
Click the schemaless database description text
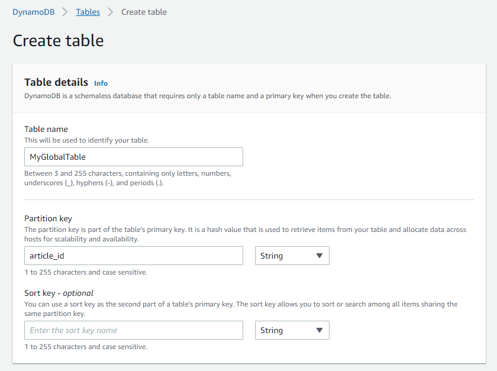(208, 95)
